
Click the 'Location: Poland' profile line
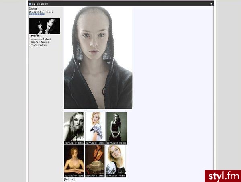click(41, 39)
